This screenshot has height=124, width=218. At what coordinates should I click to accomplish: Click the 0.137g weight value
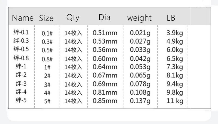(140, 101)
